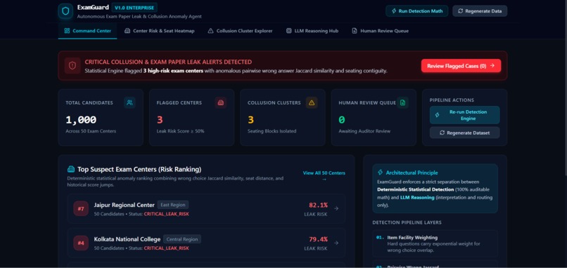
Task: Click the refresh icon in Regenerate Dataset
Action: click(442, 133)
